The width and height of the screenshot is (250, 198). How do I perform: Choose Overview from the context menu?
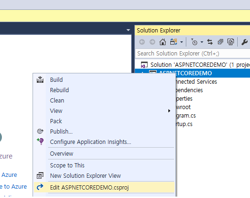click(104, 154)
